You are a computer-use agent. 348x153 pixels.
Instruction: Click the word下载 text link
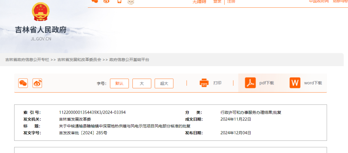pos(313,83)
